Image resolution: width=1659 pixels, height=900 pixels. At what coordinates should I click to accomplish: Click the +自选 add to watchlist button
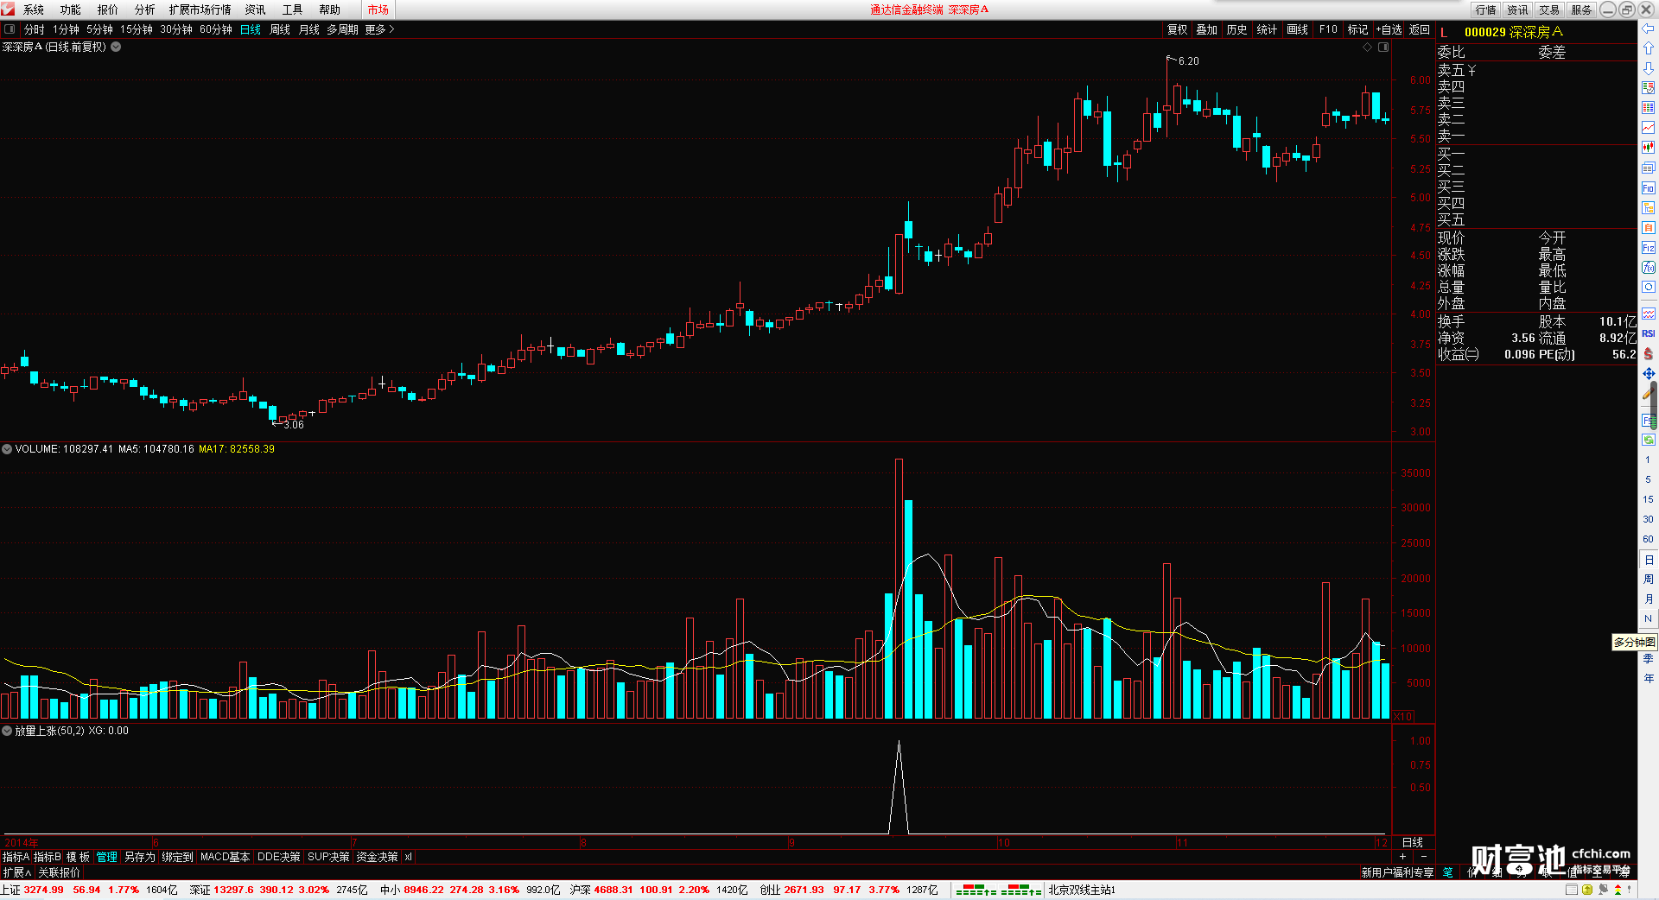[1389, 29]
